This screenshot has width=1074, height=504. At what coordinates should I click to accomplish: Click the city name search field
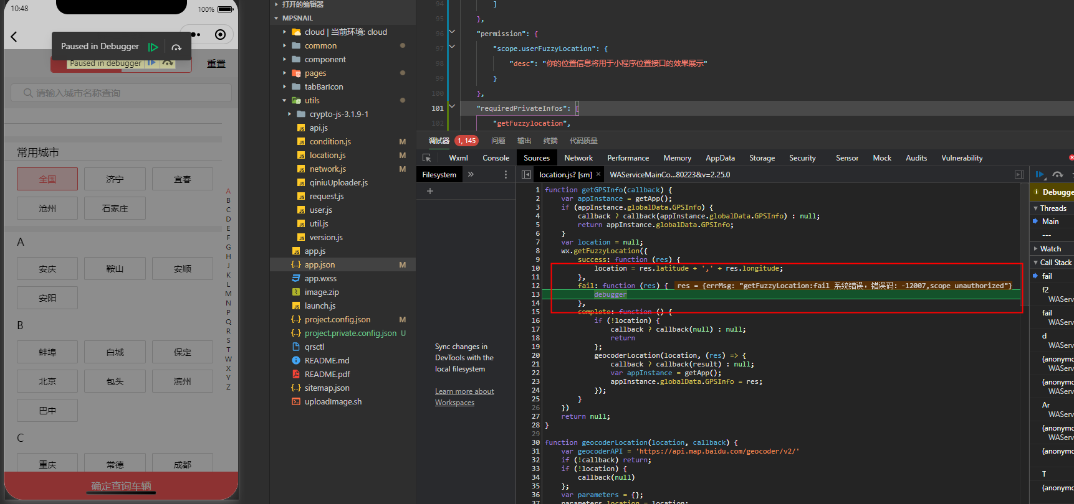121,93
